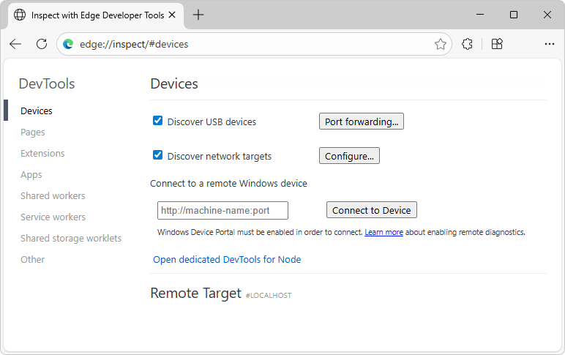Screen dimensions: 565x355
Task: Click the Port forwarding button
Action: coord(362,122)
